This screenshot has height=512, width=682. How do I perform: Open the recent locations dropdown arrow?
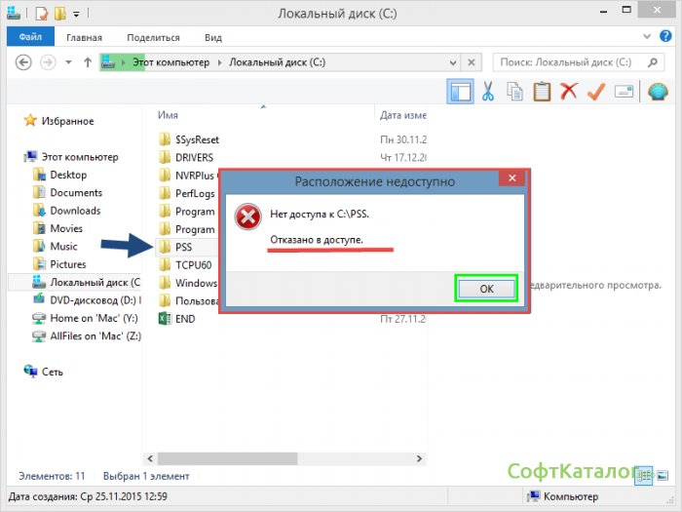pos(68,62)
